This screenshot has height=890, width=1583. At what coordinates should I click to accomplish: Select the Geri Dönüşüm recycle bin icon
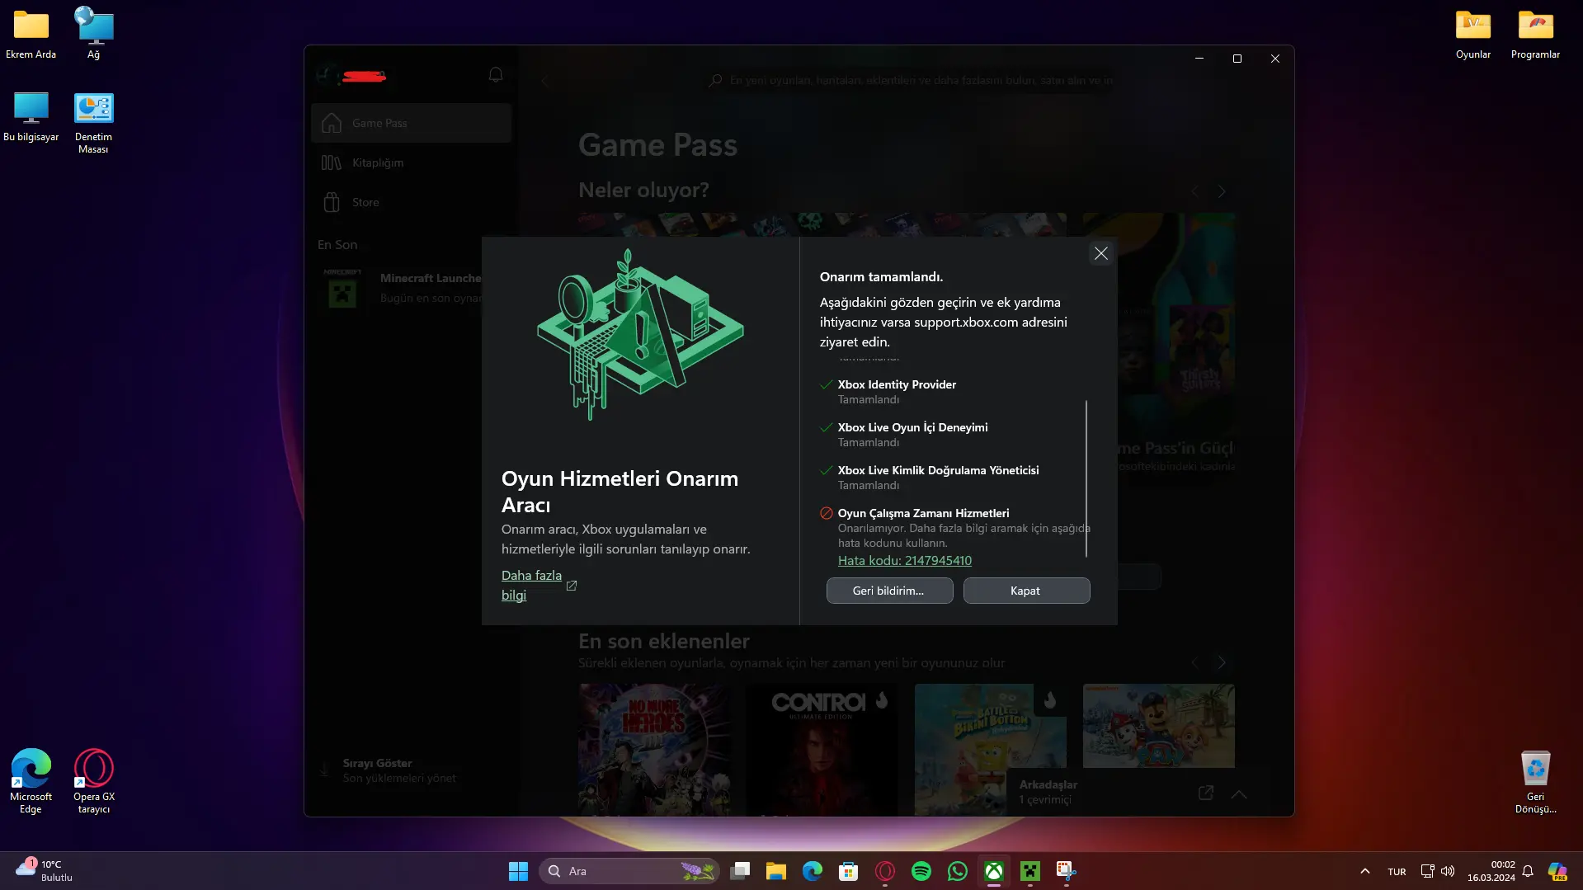[x=1536, y=782]
